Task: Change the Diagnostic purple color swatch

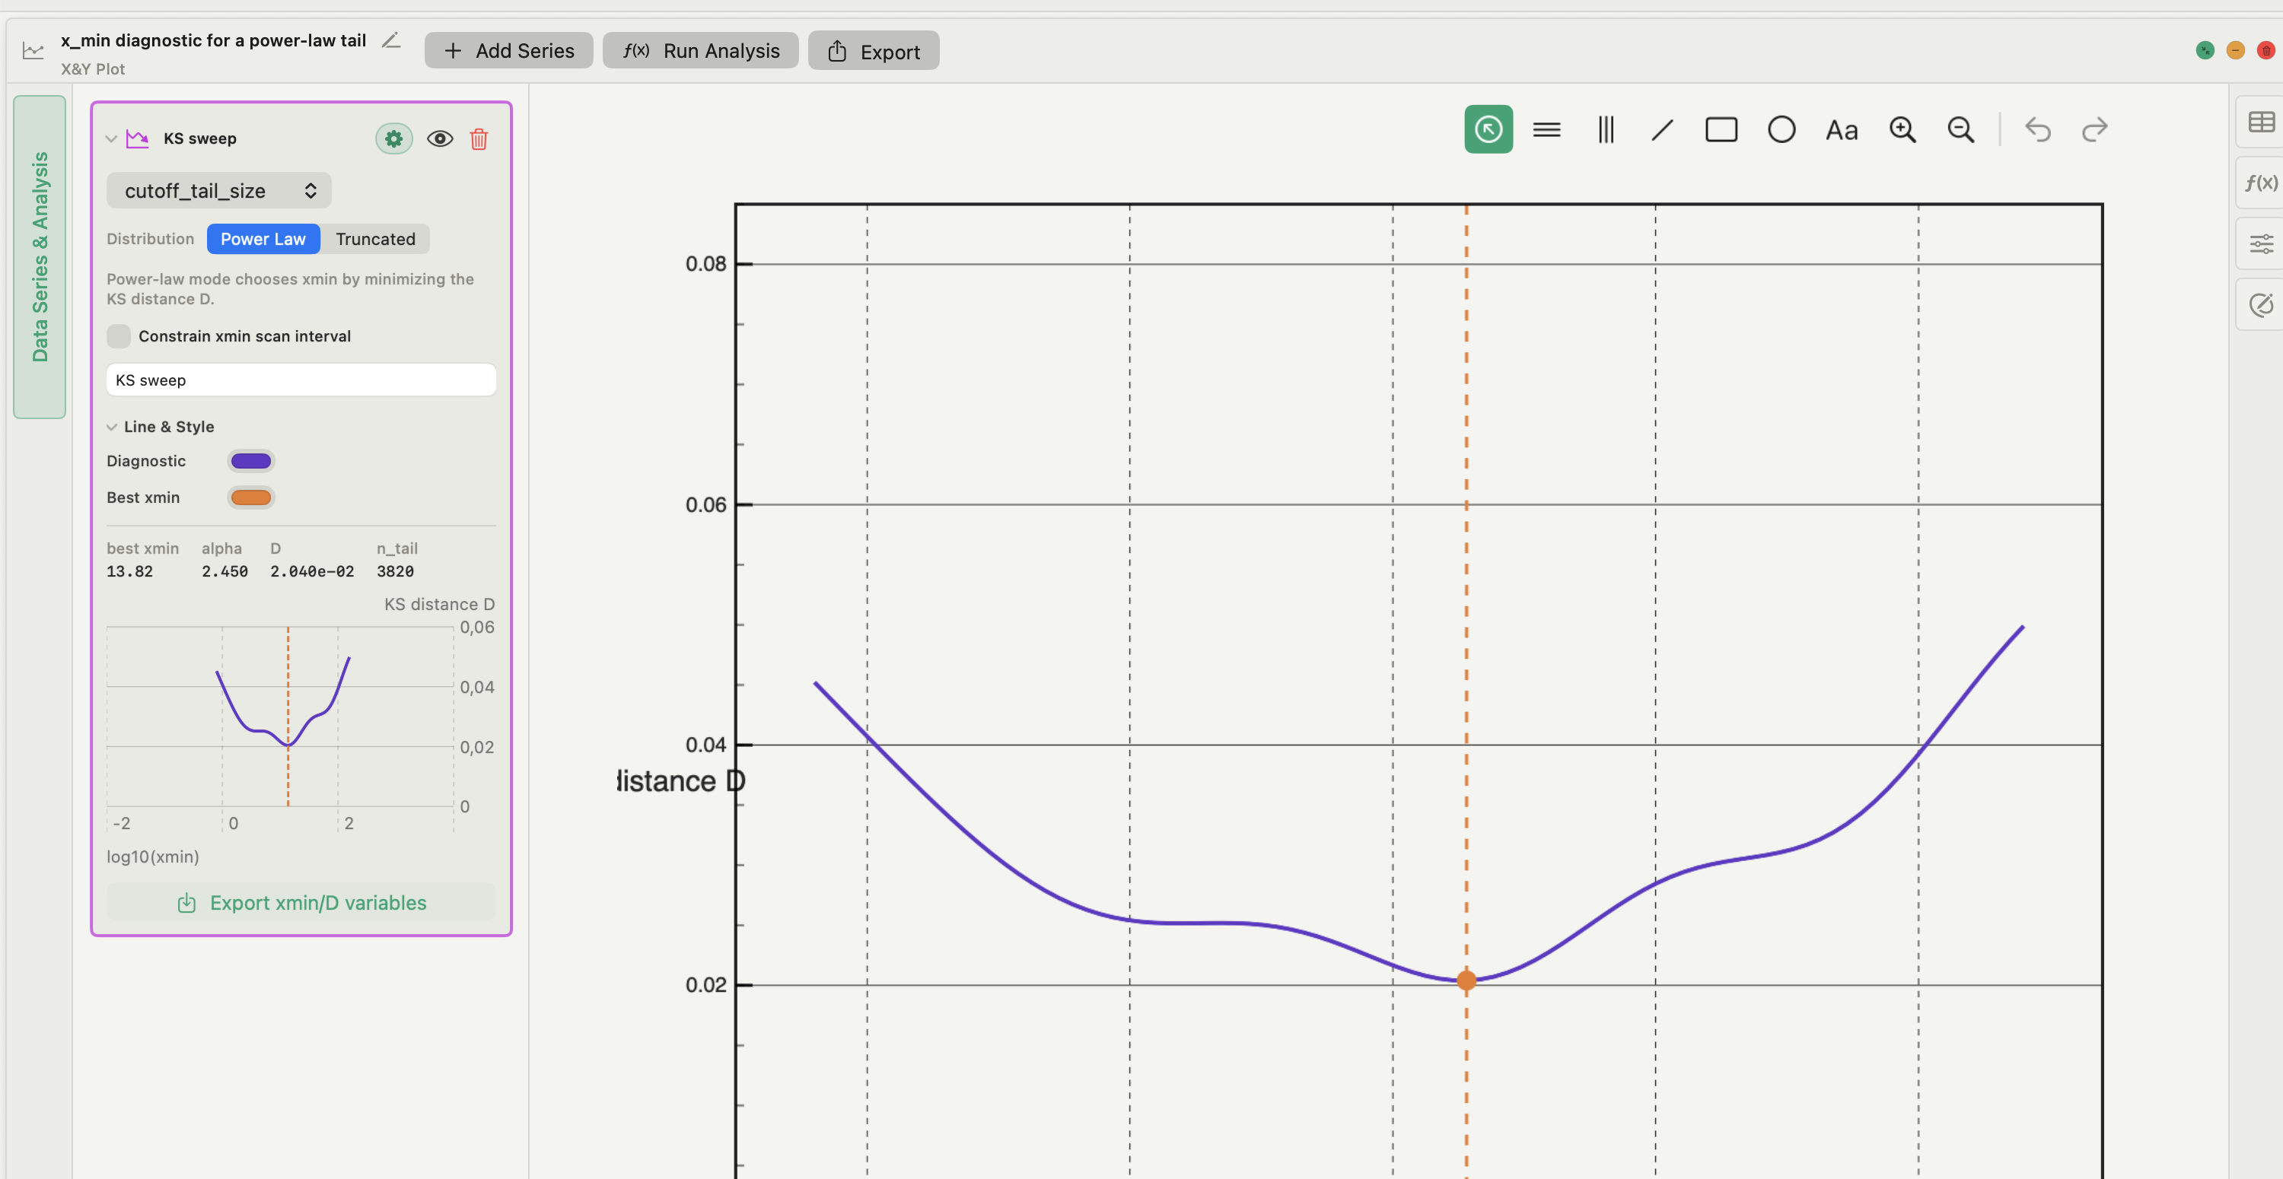Action: click(x=251, y=461)
